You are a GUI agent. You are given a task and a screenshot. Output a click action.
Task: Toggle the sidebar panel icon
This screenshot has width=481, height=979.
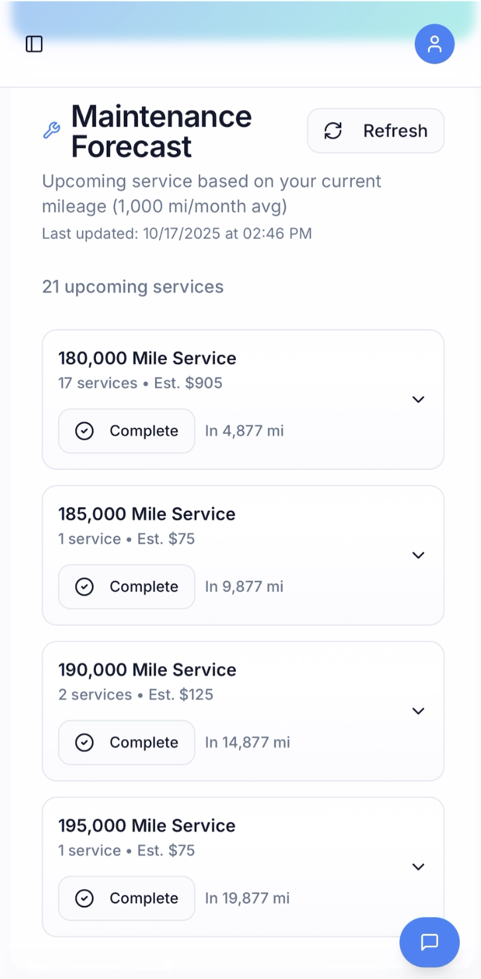(34, 44)
